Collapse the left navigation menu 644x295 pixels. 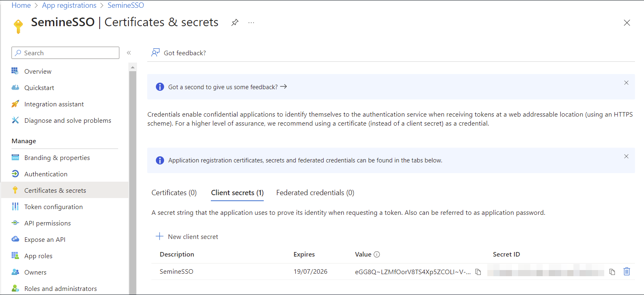[x=129, y=53]
